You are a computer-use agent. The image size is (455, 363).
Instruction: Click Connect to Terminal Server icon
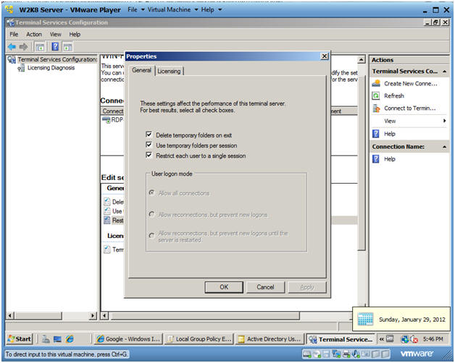(x=376, y=108)
